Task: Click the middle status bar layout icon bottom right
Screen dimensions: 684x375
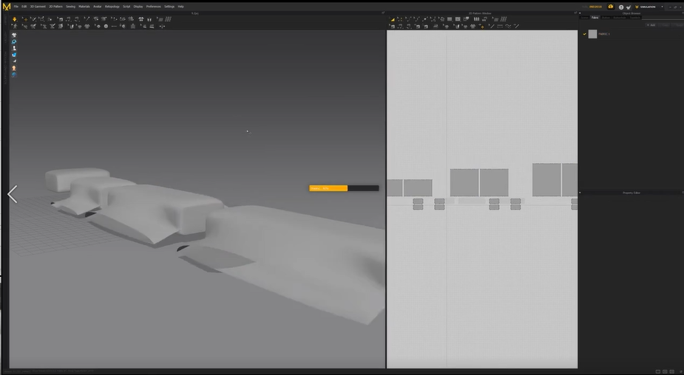Action: pyautogui.click(x=665, y=371)
